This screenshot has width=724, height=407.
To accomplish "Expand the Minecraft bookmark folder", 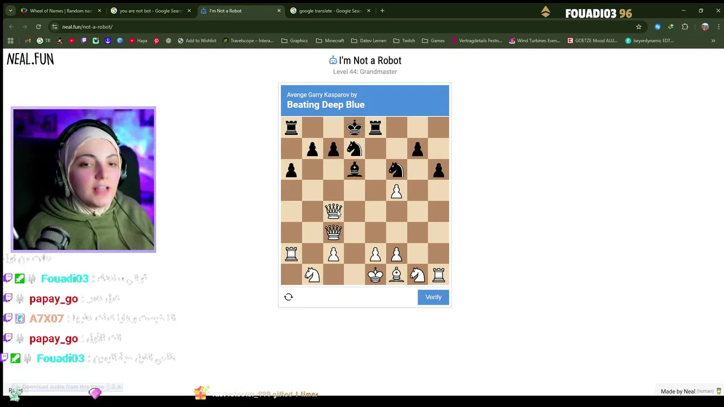I will 330,41.
